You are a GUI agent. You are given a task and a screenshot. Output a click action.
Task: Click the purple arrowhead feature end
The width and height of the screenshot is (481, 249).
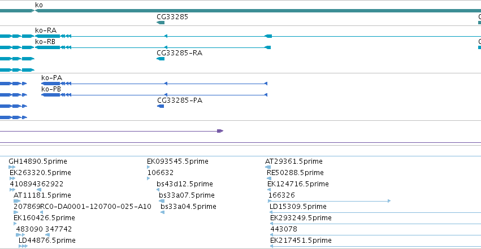click(220, 131)
